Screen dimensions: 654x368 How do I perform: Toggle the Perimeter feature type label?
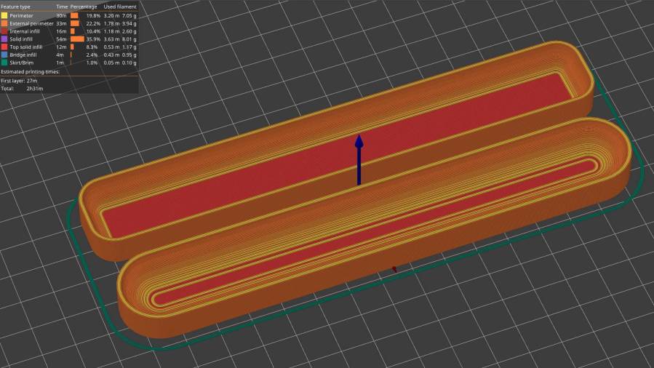pos(22,15)
